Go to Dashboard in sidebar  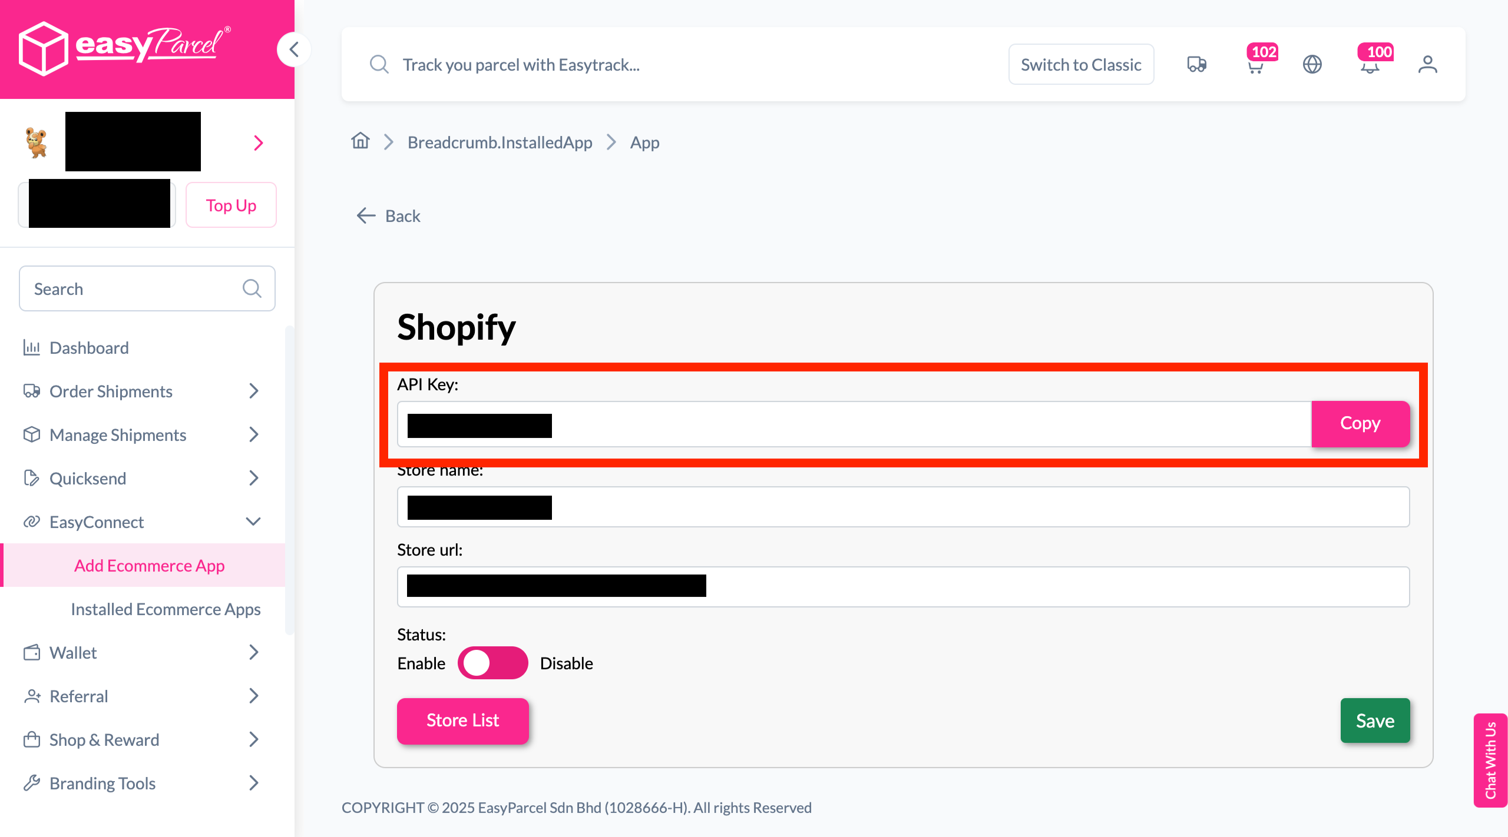(x=88, y=347)
